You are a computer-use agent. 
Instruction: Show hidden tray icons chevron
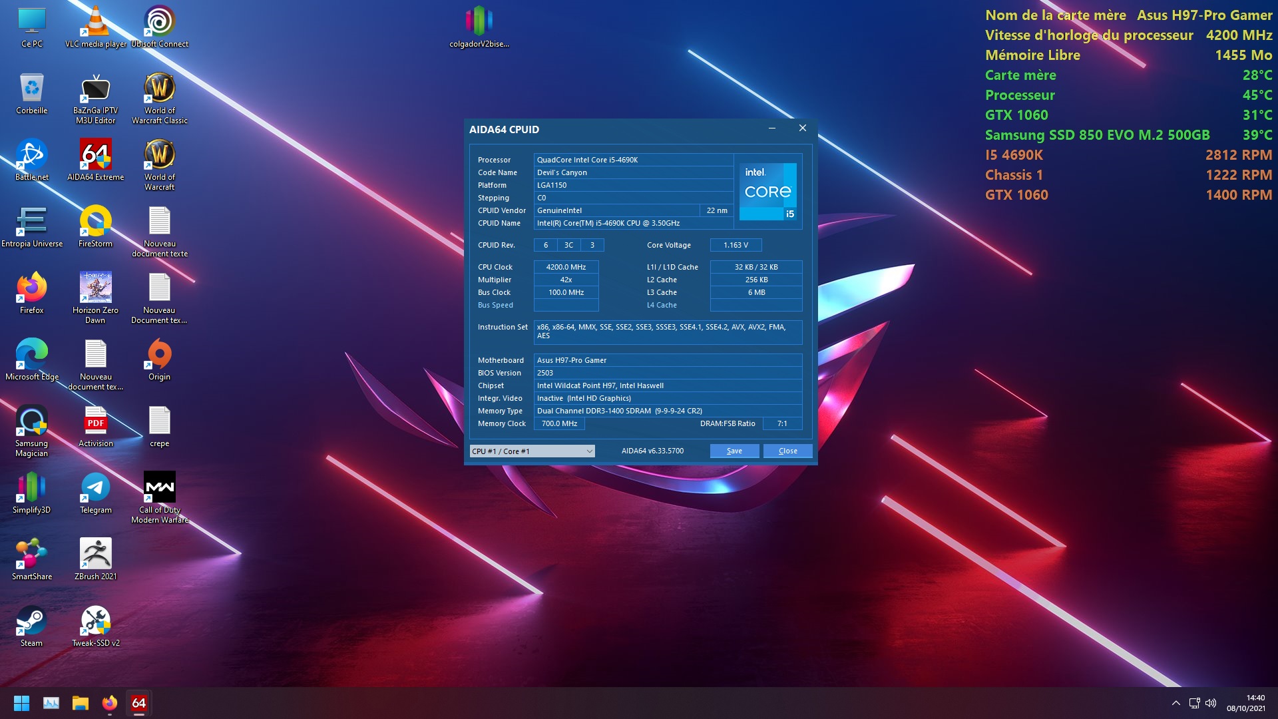[1176, 703]
